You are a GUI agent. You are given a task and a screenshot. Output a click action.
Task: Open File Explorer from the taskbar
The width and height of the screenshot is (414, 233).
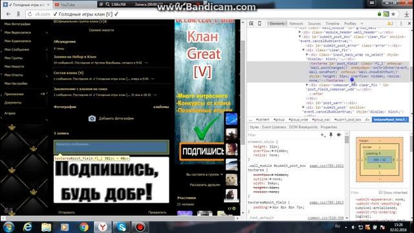46,227
